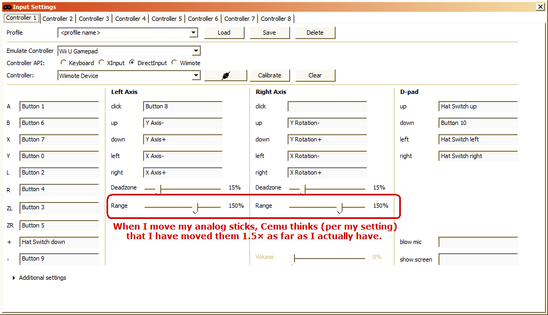Image resolution: width=548 pixels, height=315 pixels.
Task: Click the plus button mapping field
Action: pos(59,242)
